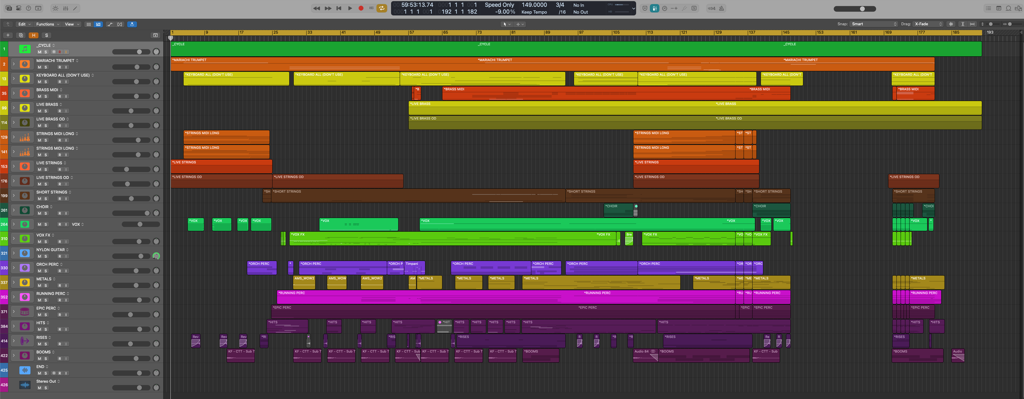Adjust the HITS track volume fader
This screenshot has height=399, width=1024.
(131, 329)
